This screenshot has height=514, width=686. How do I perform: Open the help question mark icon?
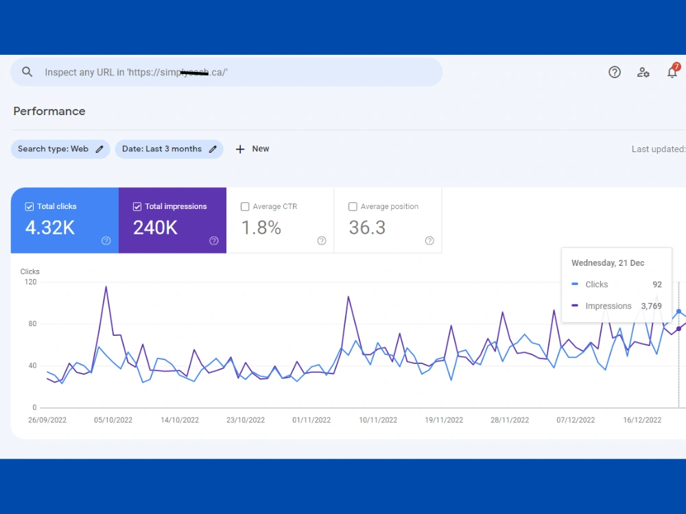pyautogui.click(x=614, y=72)
